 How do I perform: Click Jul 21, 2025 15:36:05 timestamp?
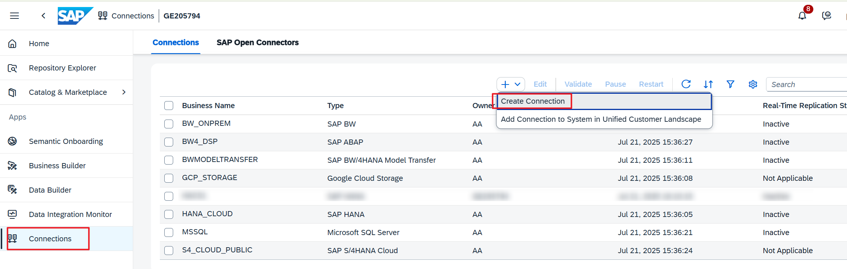pyautogui.click(x=655, y=214)
